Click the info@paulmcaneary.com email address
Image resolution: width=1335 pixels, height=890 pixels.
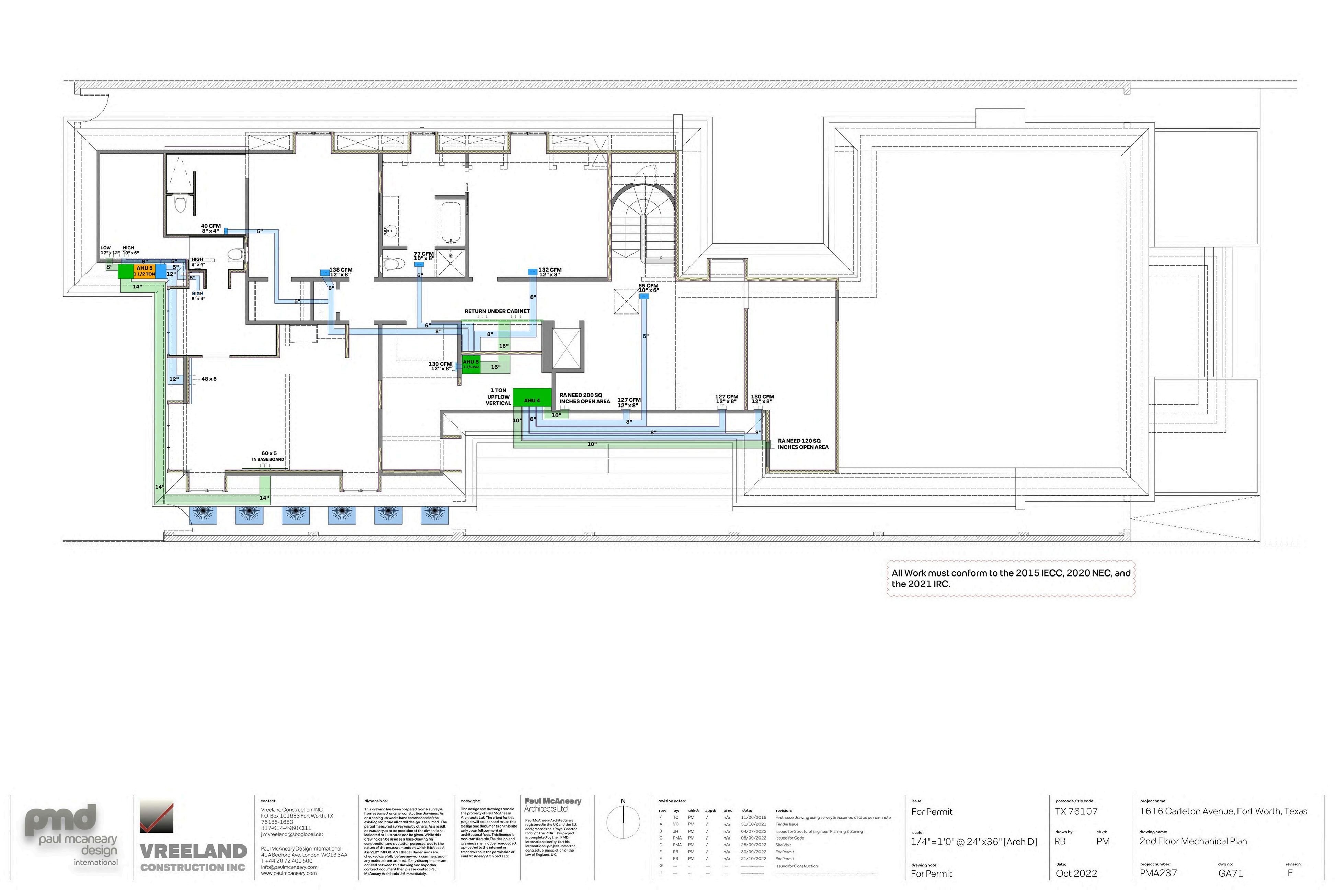289,867
